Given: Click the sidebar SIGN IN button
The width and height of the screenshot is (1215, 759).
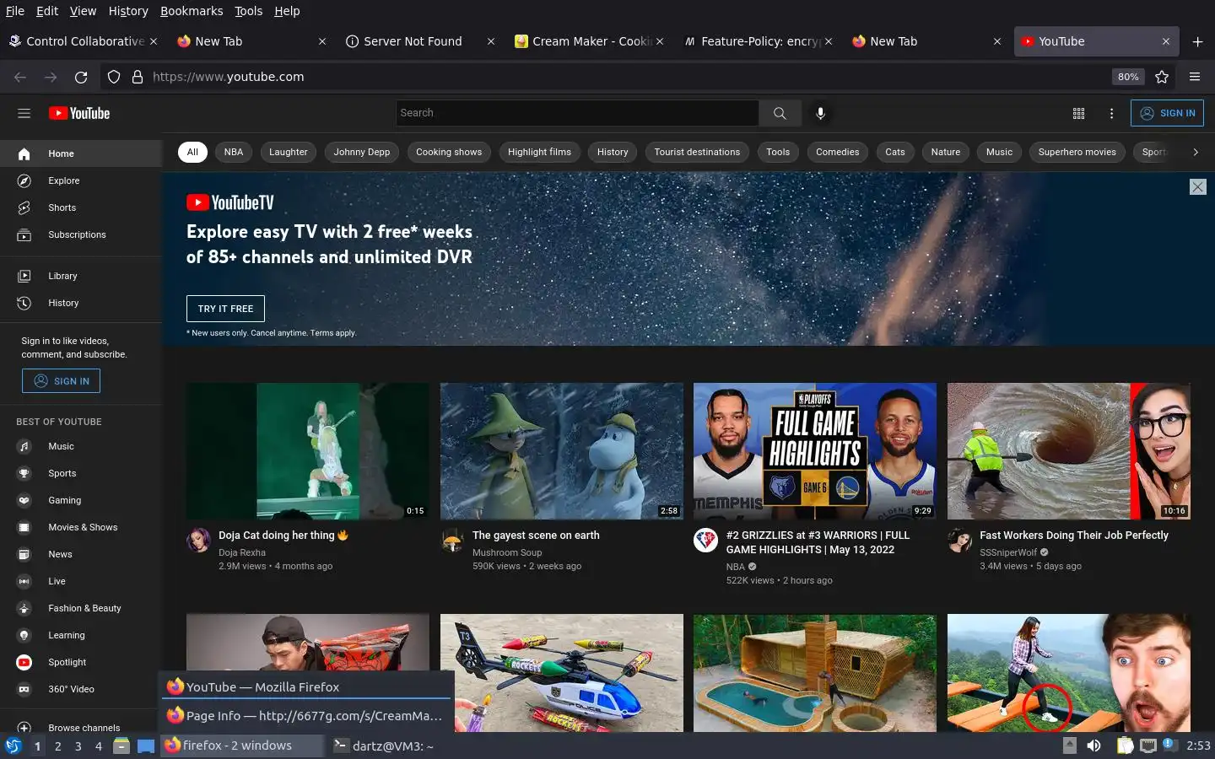Looking at the screenshot, I should (x=61, y=381).
